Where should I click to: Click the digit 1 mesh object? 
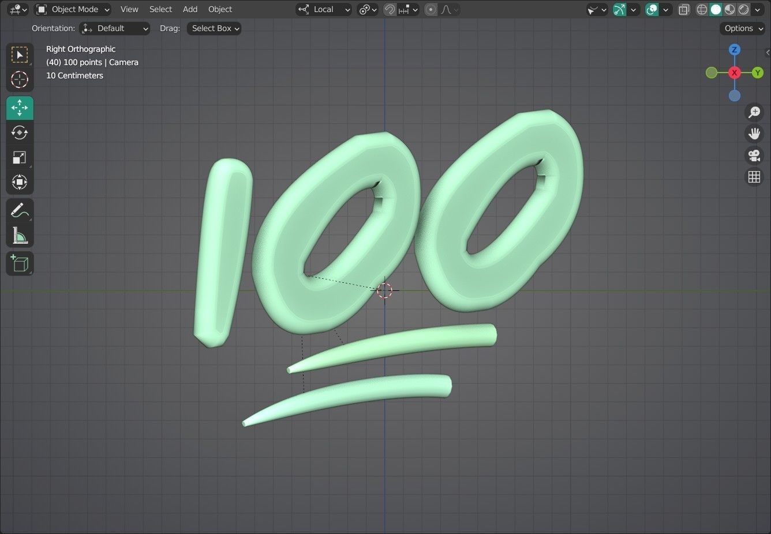coord(222,252)
